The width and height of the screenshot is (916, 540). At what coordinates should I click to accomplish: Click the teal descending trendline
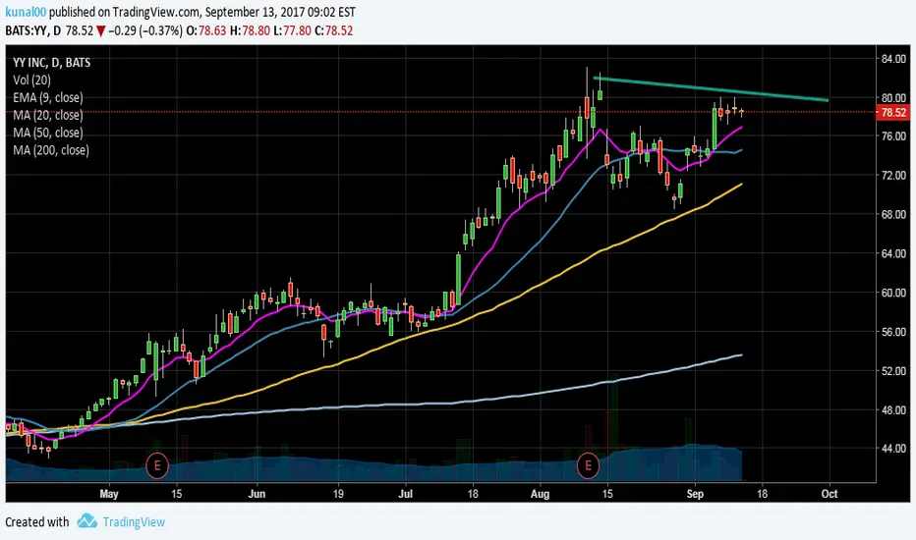(x=711, y=88)
